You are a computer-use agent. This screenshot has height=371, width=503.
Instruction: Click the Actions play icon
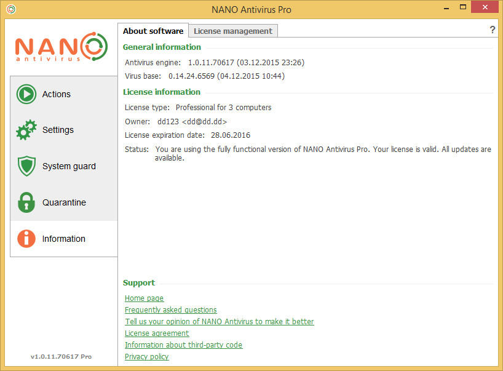point(26,94)
